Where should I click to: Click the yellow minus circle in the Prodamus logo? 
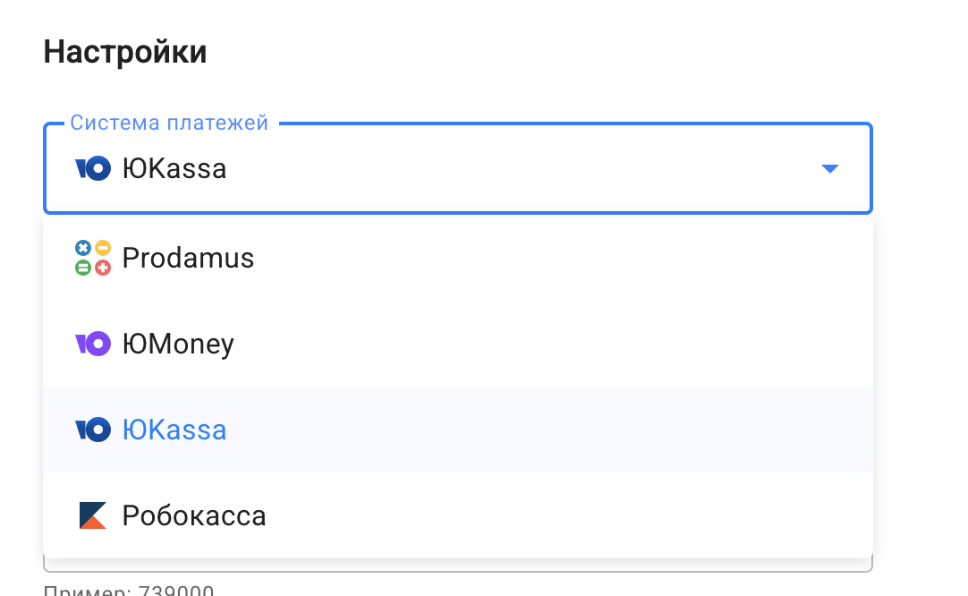pyautogui.click(x=103, y=248)
